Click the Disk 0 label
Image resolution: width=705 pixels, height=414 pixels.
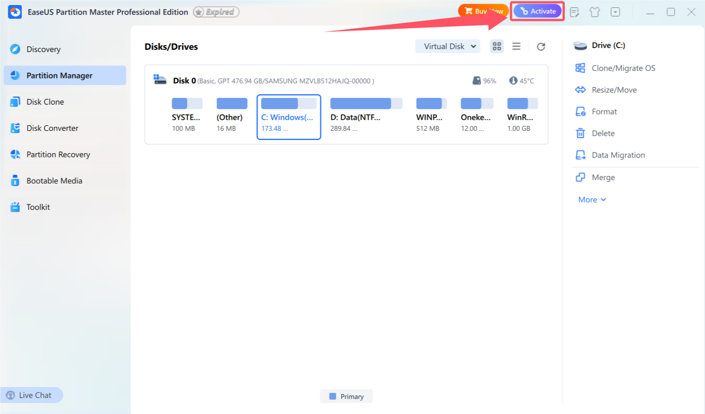click(184, 81)
